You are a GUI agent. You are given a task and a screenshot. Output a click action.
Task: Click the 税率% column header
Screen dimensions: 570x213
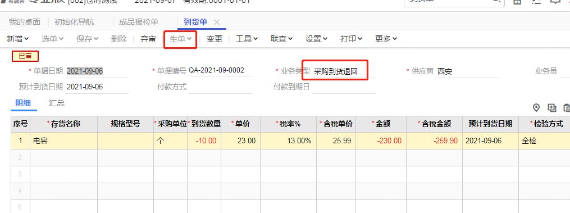click(x=288, y=124)
